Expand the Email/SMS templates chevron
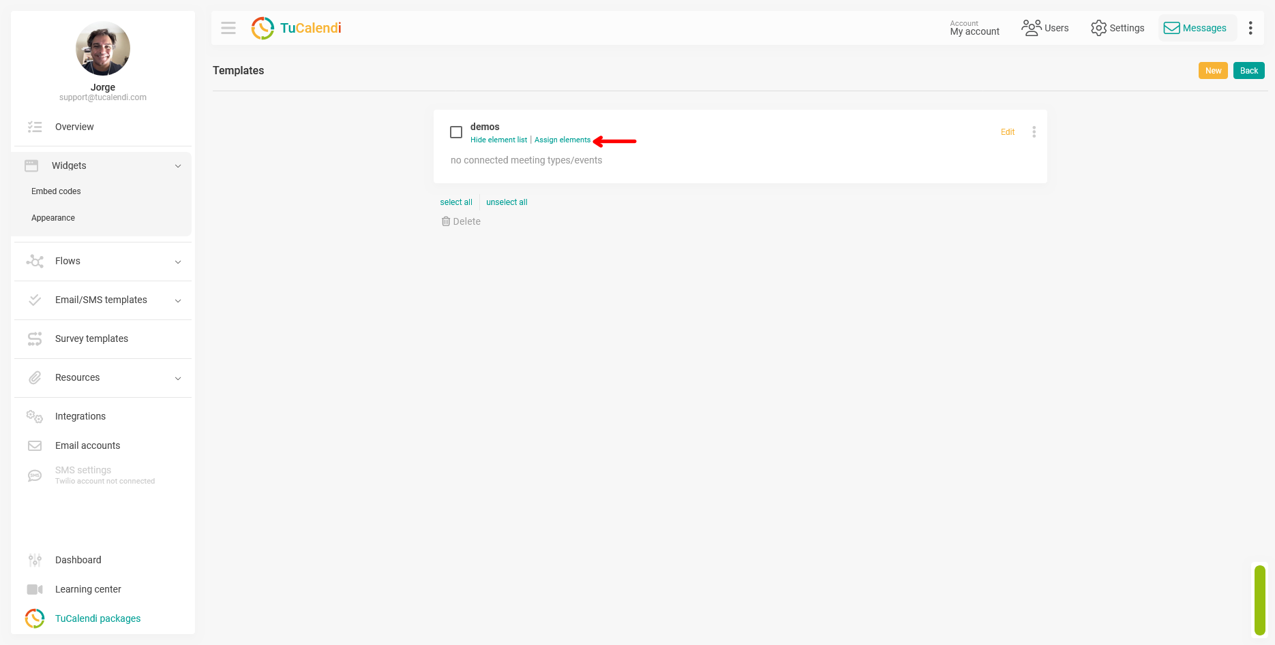Image resolution: width=1275 pixels, height=645 pixels. (178, 300)
